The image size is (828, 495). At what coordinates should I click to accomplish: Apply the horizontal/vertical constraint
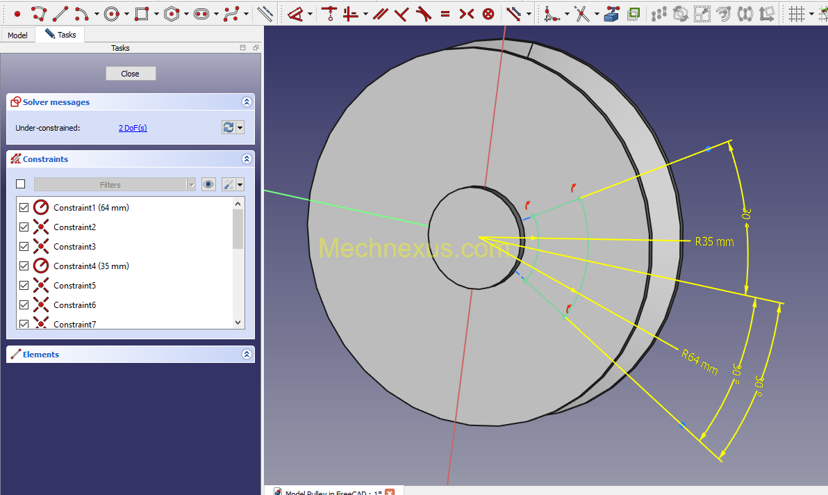[351, 14]
